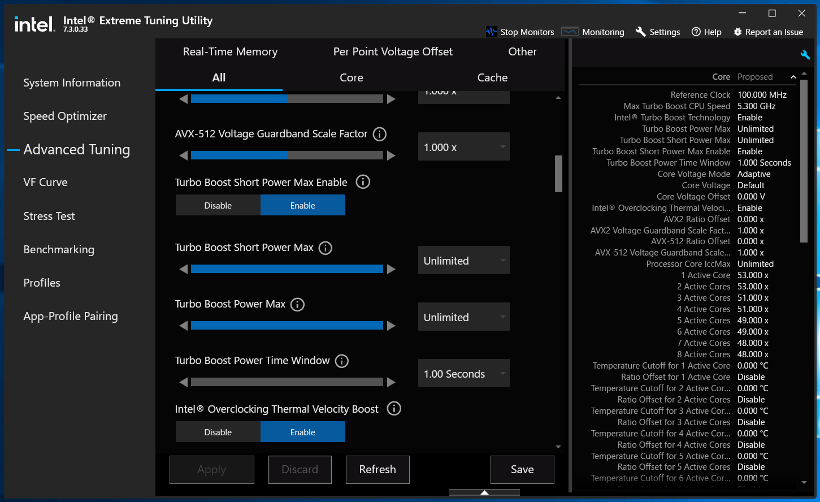The image size is (820, 502).
Task: Show info for Overclocking Thermal Velocity Boost
Action: click(394, 409)
